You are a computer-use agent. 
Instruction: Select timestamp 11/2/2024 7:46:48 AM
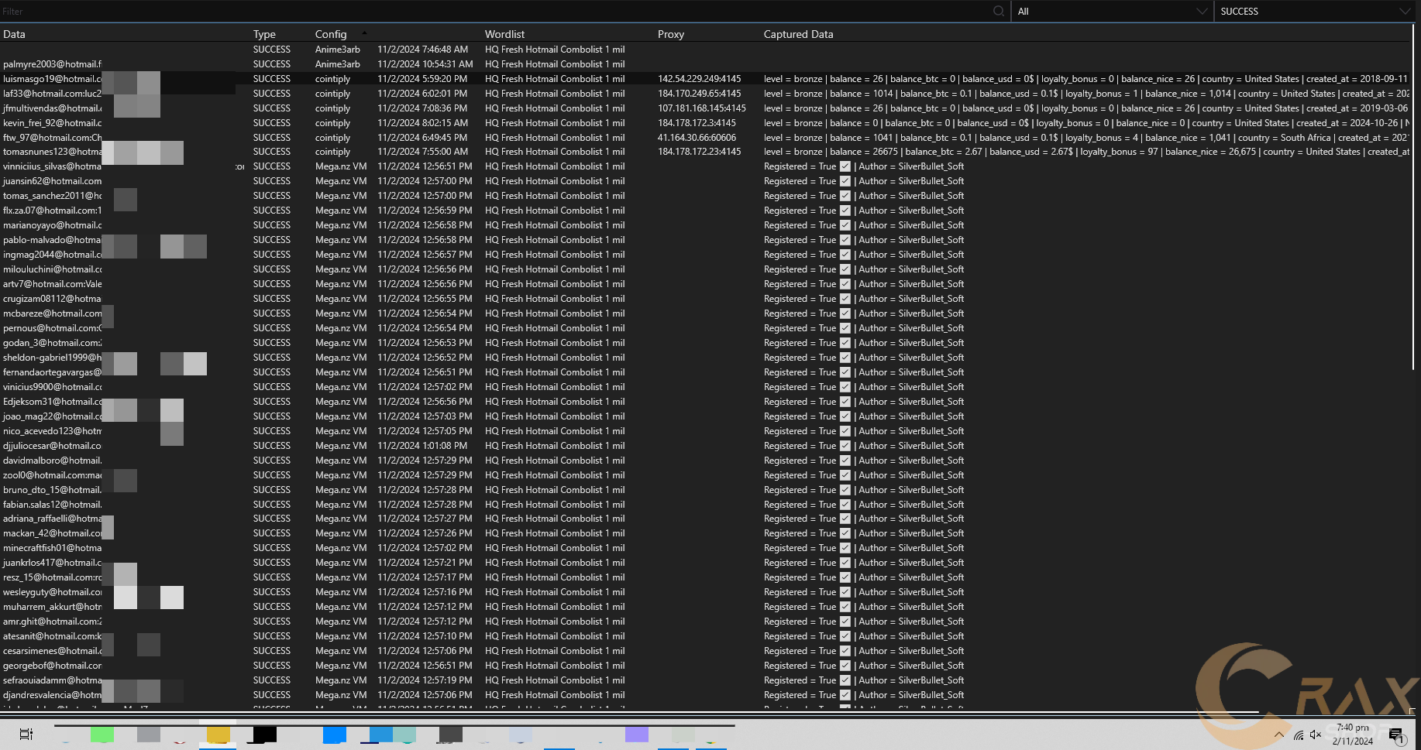tap(422, 50)
